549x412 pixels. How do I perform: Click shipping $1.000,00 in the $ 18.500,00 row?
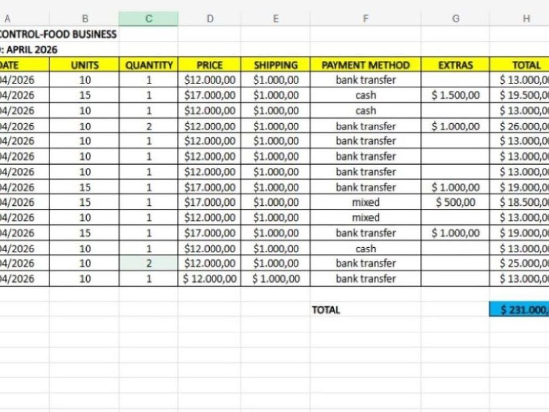[x=276, y=202]
